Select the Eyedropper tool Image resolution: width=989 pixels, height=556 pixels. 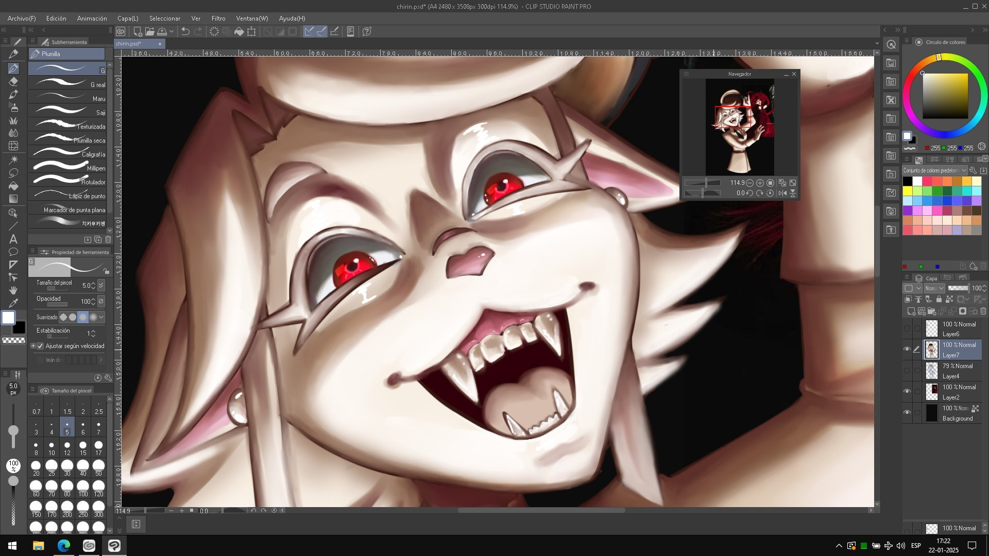[14, 303]
